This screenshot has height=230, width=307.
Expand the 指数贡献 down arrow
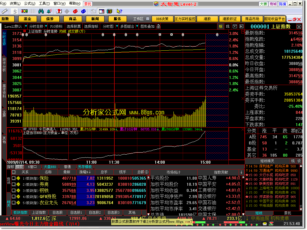(x=242, y=172)
